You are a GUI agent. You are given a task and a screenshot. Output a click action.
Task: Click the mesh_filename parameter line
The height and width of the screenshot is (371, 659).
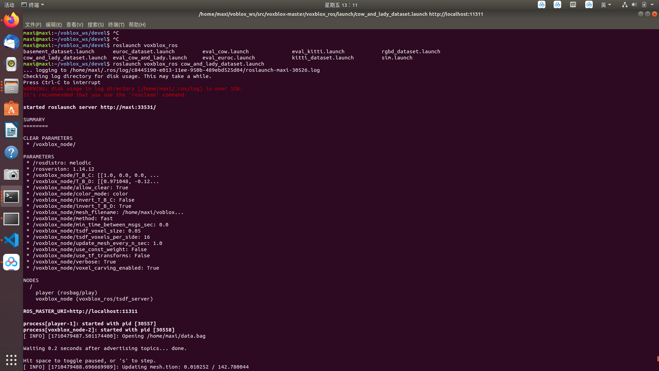click(x=105, y=212)
